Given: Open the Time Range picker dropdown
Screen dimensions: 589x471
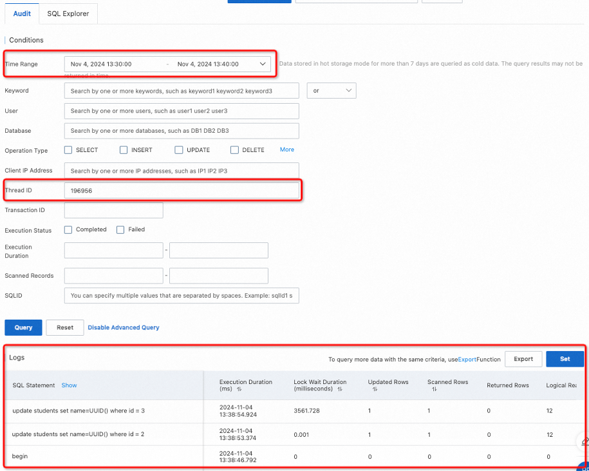Looking at the screenshot, I should (263, 64).
